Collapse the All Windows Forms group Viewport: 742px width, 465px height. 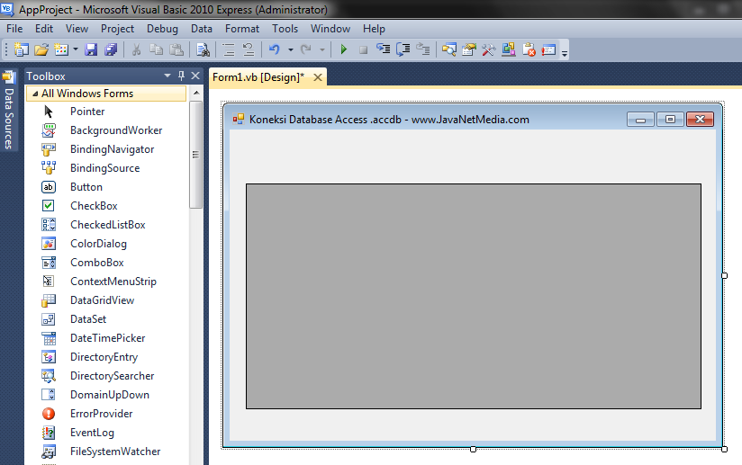[35, 94]
